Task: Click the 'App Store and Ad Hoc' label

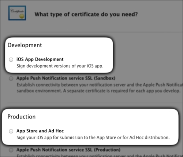Action: click(x=40, y=131)
